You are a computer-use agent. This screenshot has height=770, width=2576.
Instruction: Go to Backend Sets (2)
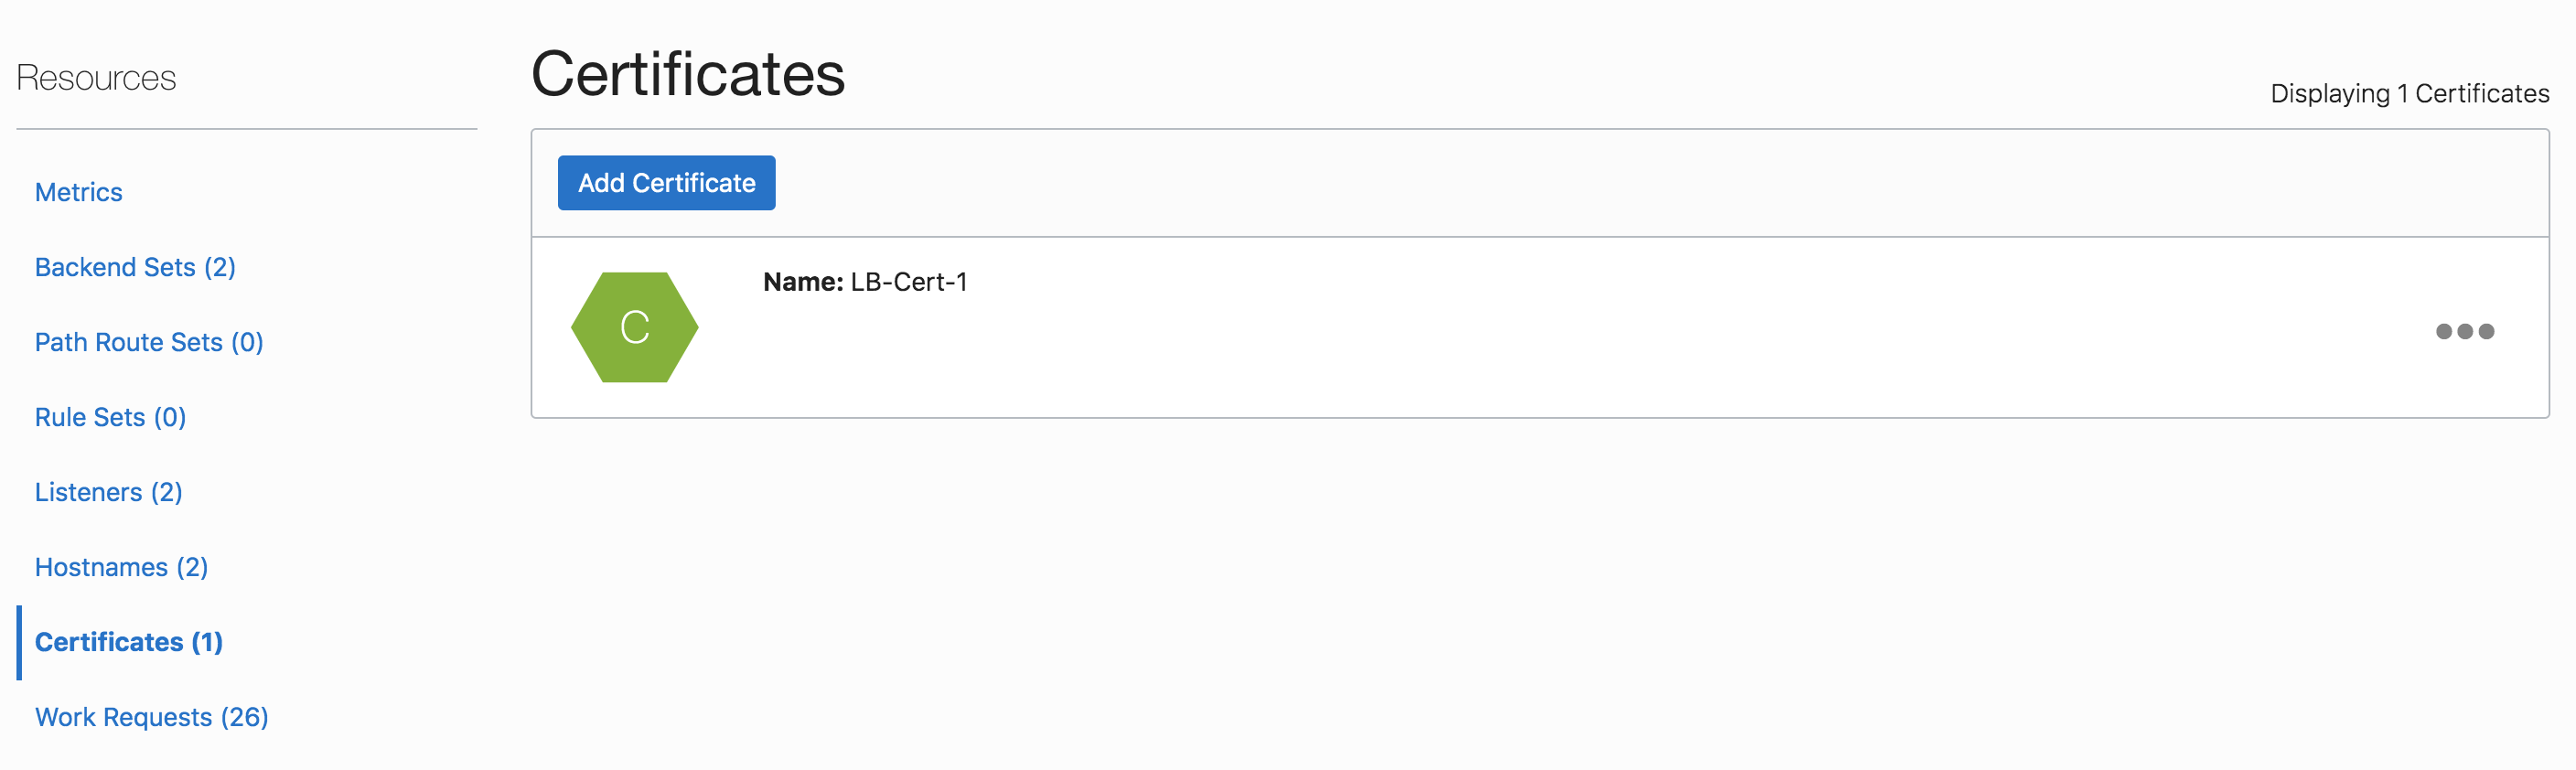click(135, 267)
